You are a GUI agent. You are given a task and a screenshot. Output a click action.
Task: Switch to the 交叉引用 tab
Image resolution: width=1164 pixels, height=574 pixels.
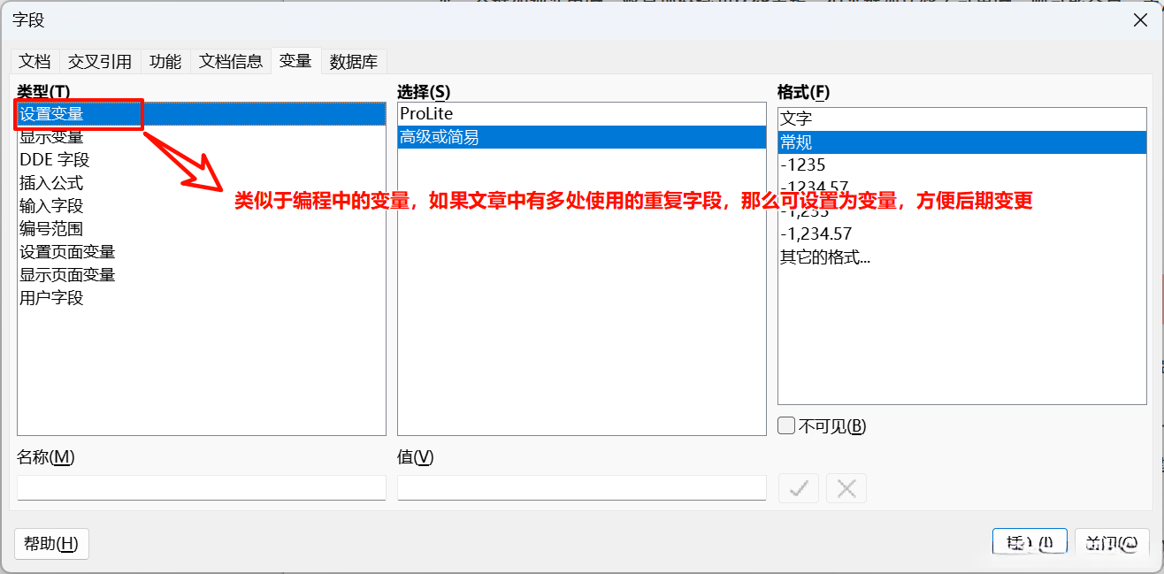pyautogui.click(x=98, y=61)
